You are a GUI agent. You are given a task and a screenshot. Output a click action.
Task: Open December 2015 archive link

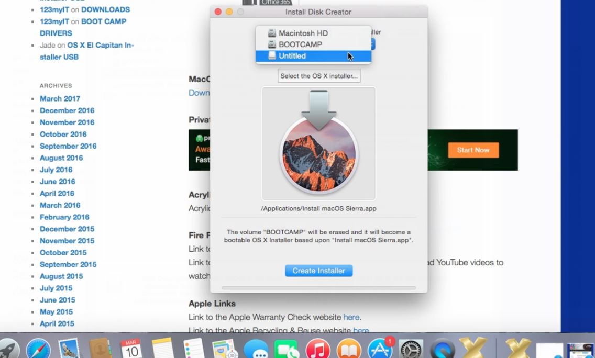pyautogui.click(x=67, y=229)
